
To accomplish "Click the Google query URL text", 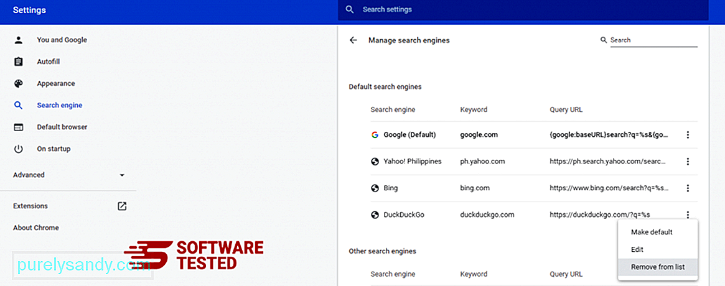I will tap(609, 135).
